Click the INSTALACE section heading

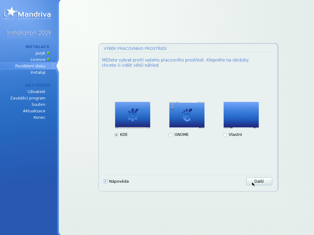pyautogui.click(x=37, y=47)
